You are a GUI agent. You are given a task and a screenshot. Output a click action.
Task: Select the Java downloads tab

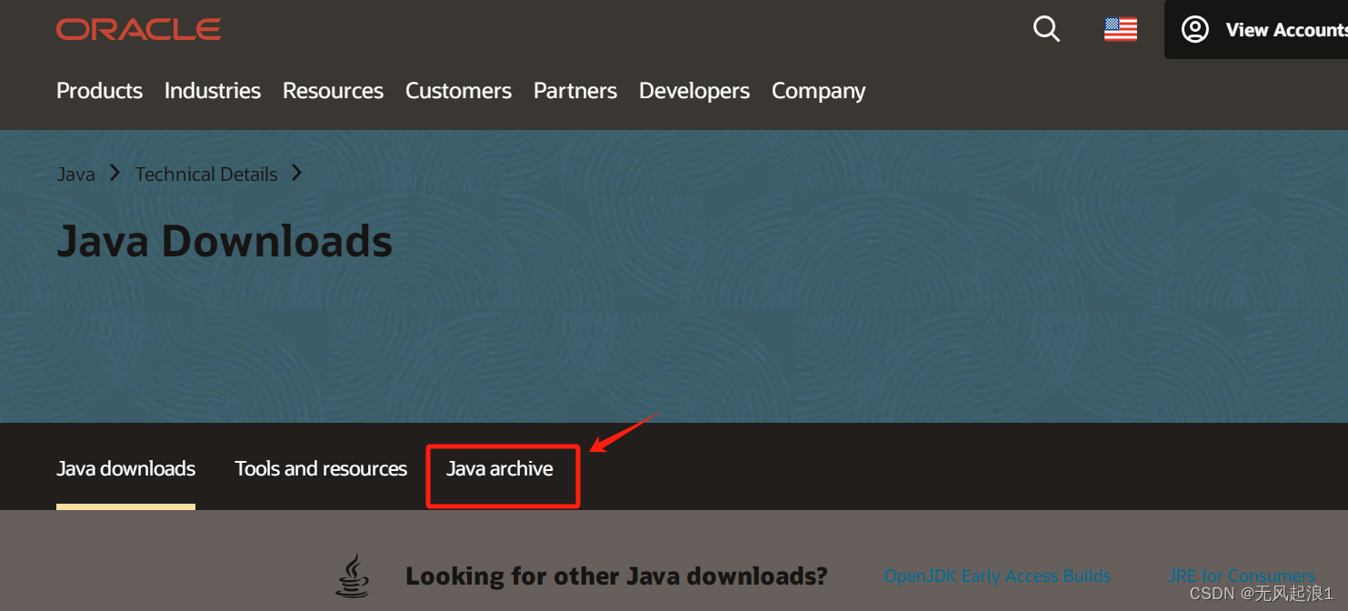(125, 469)
